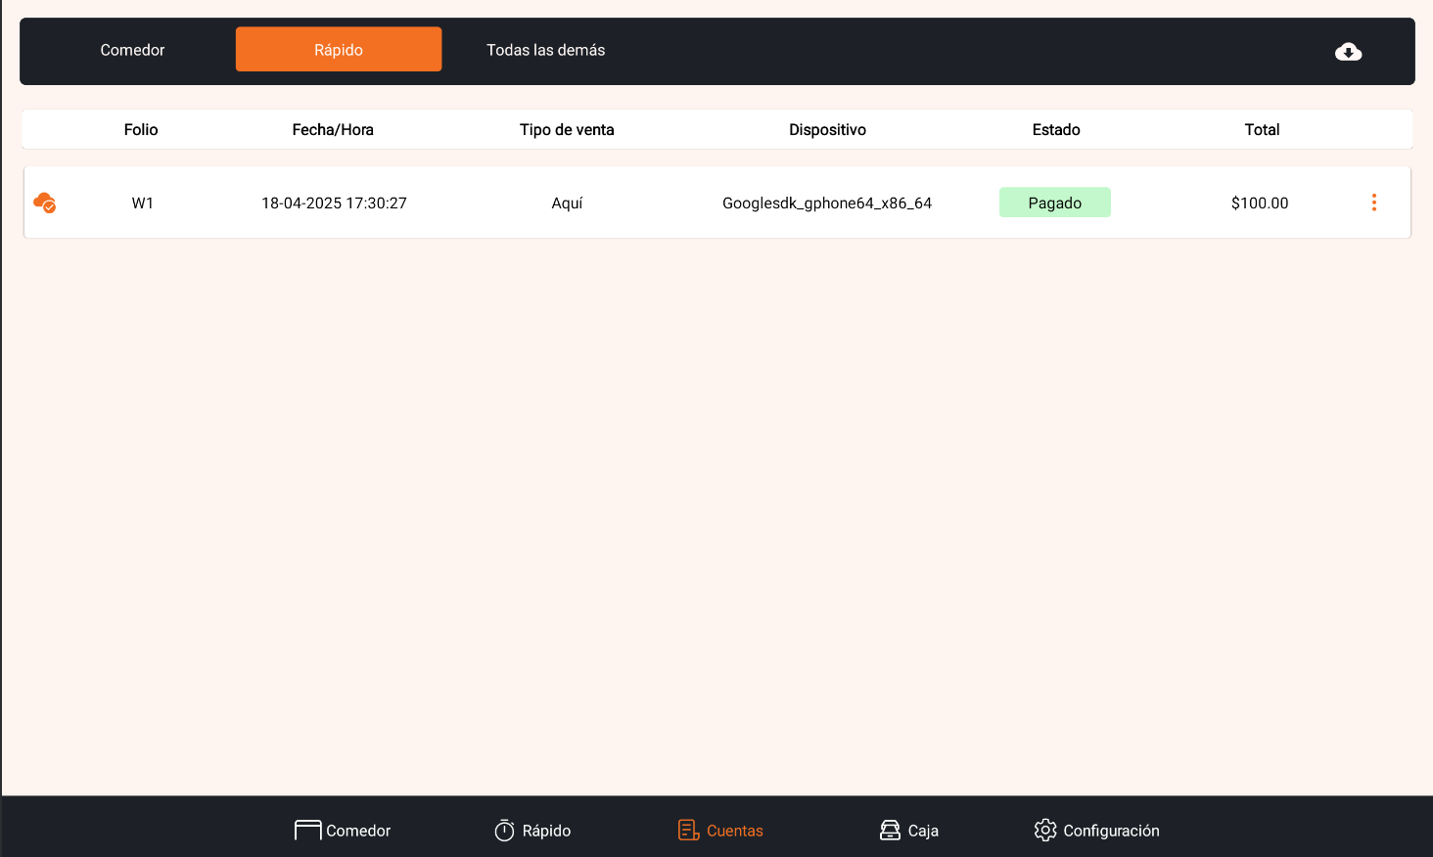Screen dimensions: 1433x857
Task: Select the orange Rápido tab
Action: point(339,50)
